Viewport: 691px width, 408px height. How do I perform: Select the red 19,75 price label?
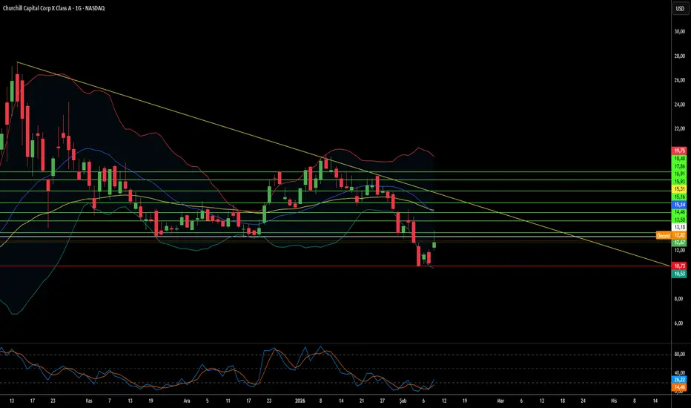point(678,151)
